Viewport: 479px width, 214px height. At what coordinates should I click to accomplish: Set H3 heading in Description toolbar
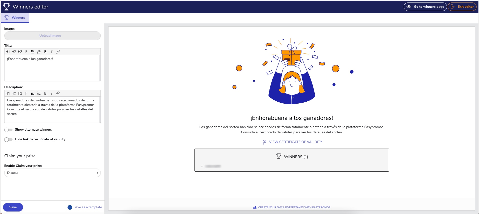(20, 93)
